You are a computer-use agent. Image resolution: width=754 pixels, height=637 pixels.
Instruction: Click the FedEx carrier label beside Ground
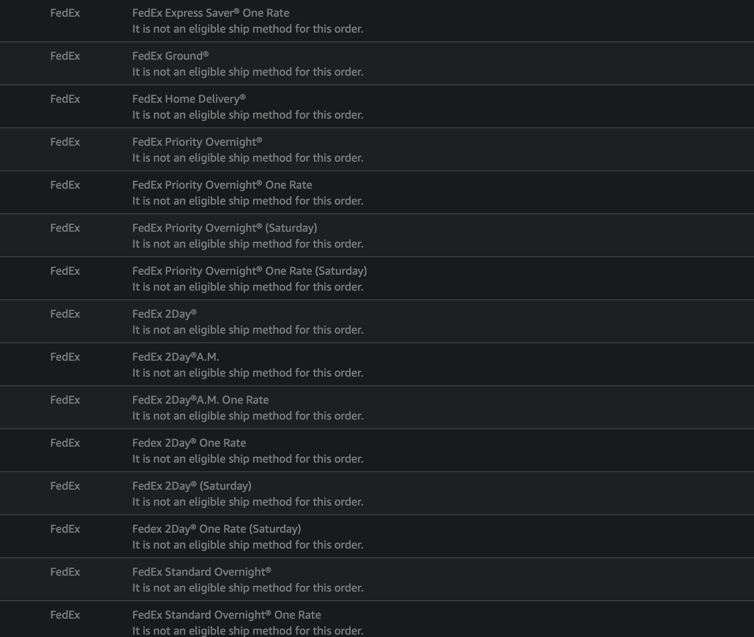pyautogui.click(x=65, y=56)
